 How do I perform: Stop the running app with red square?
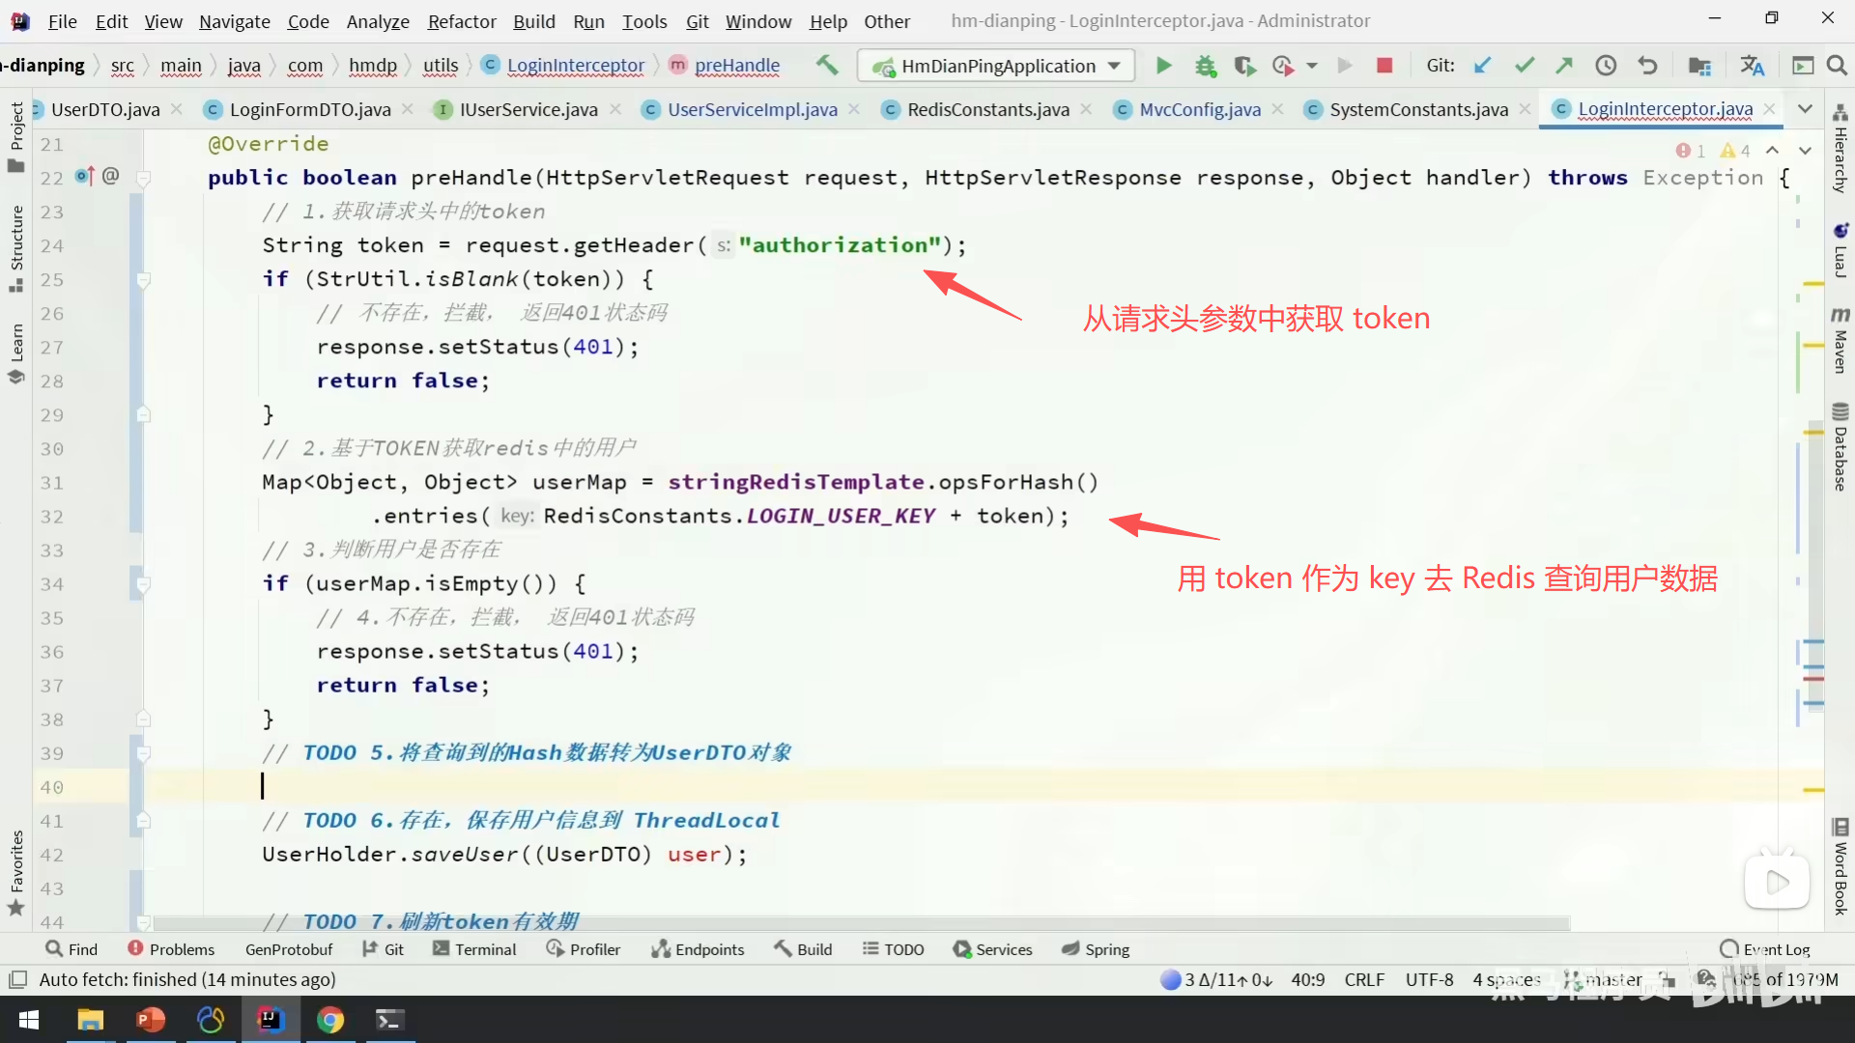pyautogui.click(x=1384, y=66)
